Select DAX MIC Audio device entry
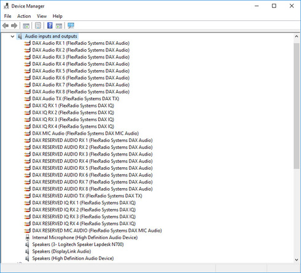The image size is (301, 273). click(85, 133)
